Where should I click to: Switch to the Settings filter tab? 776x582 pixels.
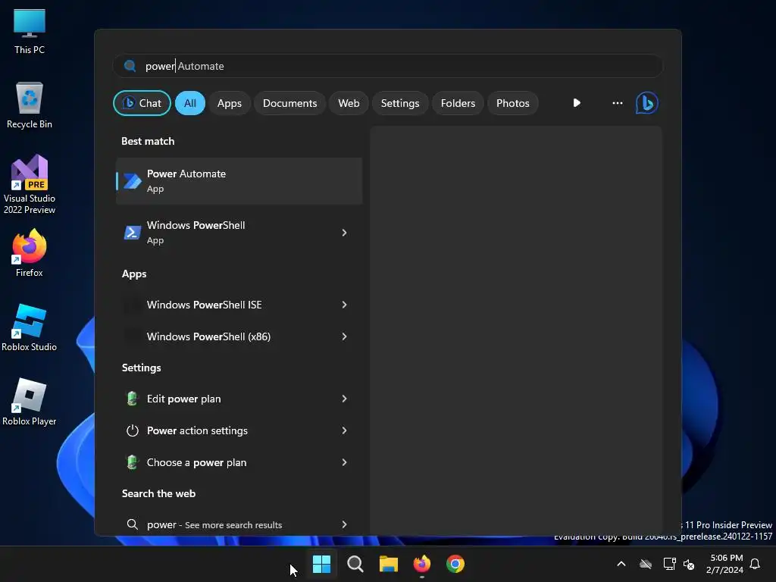[x=400, y=103]
